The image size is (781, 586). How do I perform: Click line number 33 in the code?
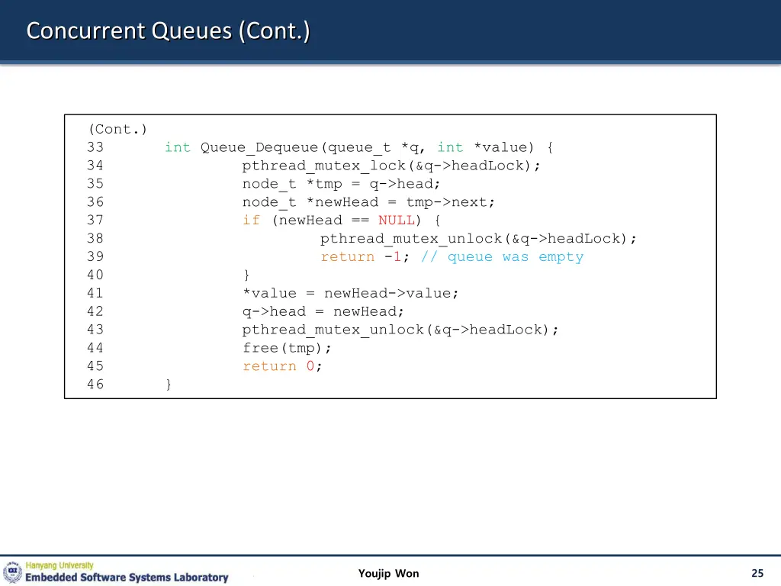[95, 147]
